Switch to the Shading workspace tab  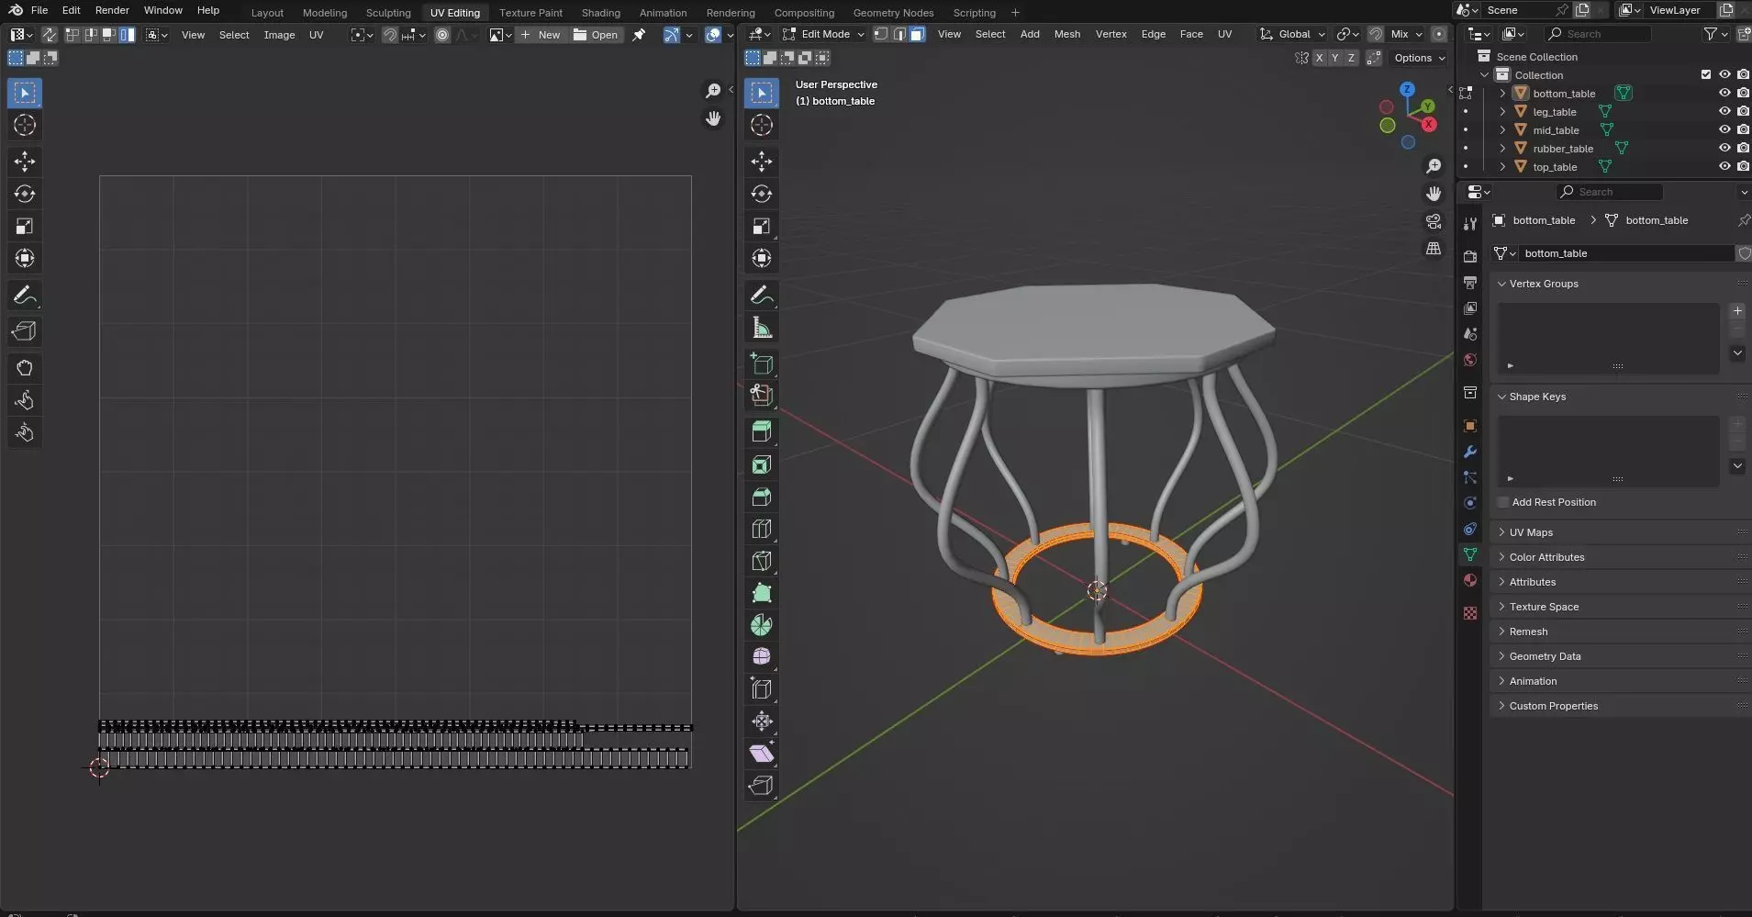600,13
